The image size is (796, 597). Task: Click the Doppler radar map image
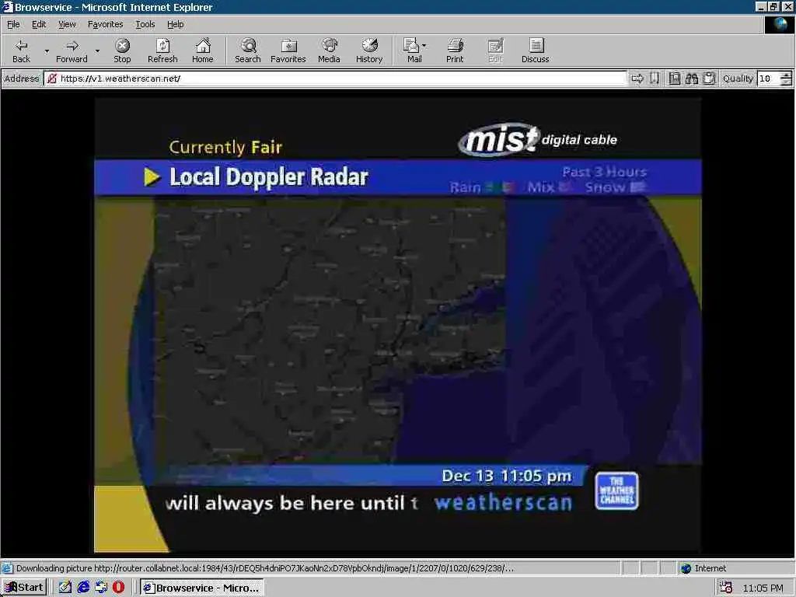pyautogui.click(x=329, y=331)
